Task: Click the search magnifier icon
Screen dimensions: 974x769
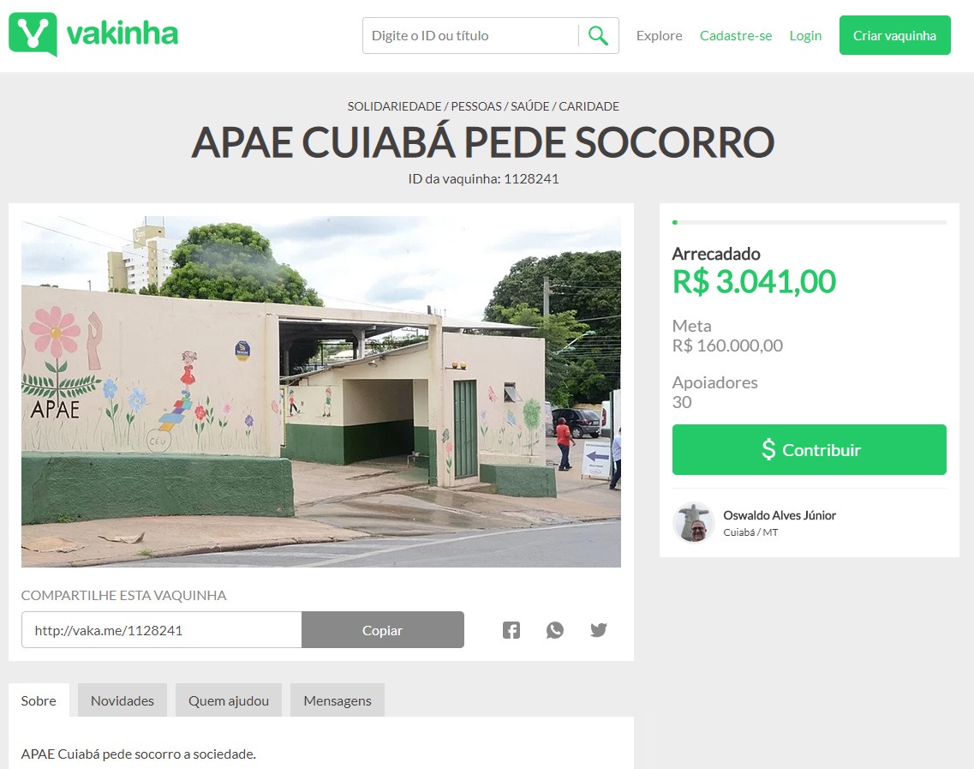Action: pyautogui.click(x=598, y=35)
